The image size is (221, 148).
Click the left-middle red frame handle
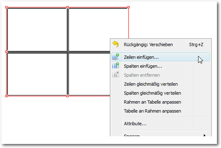point(6,51)
